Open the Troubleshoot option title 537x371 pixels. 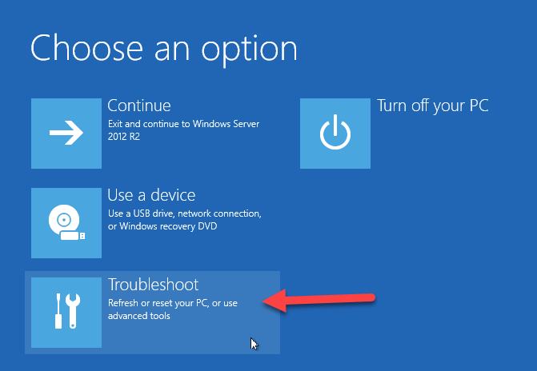153,285
